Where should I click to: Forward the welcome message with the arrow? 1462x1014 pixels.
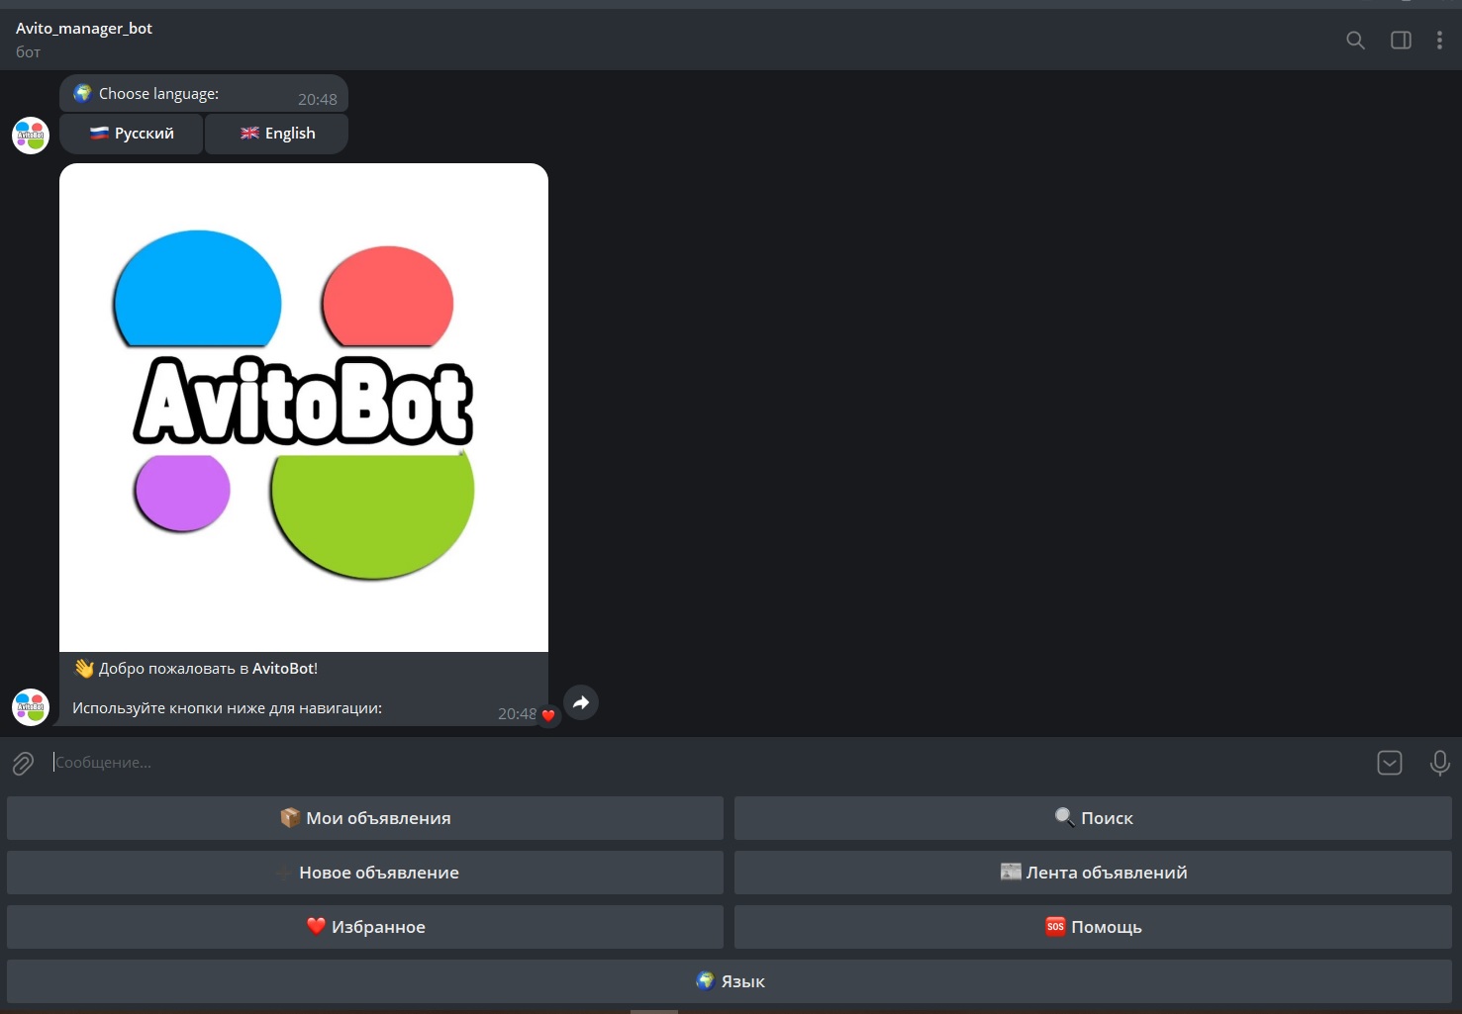point(581,702)
